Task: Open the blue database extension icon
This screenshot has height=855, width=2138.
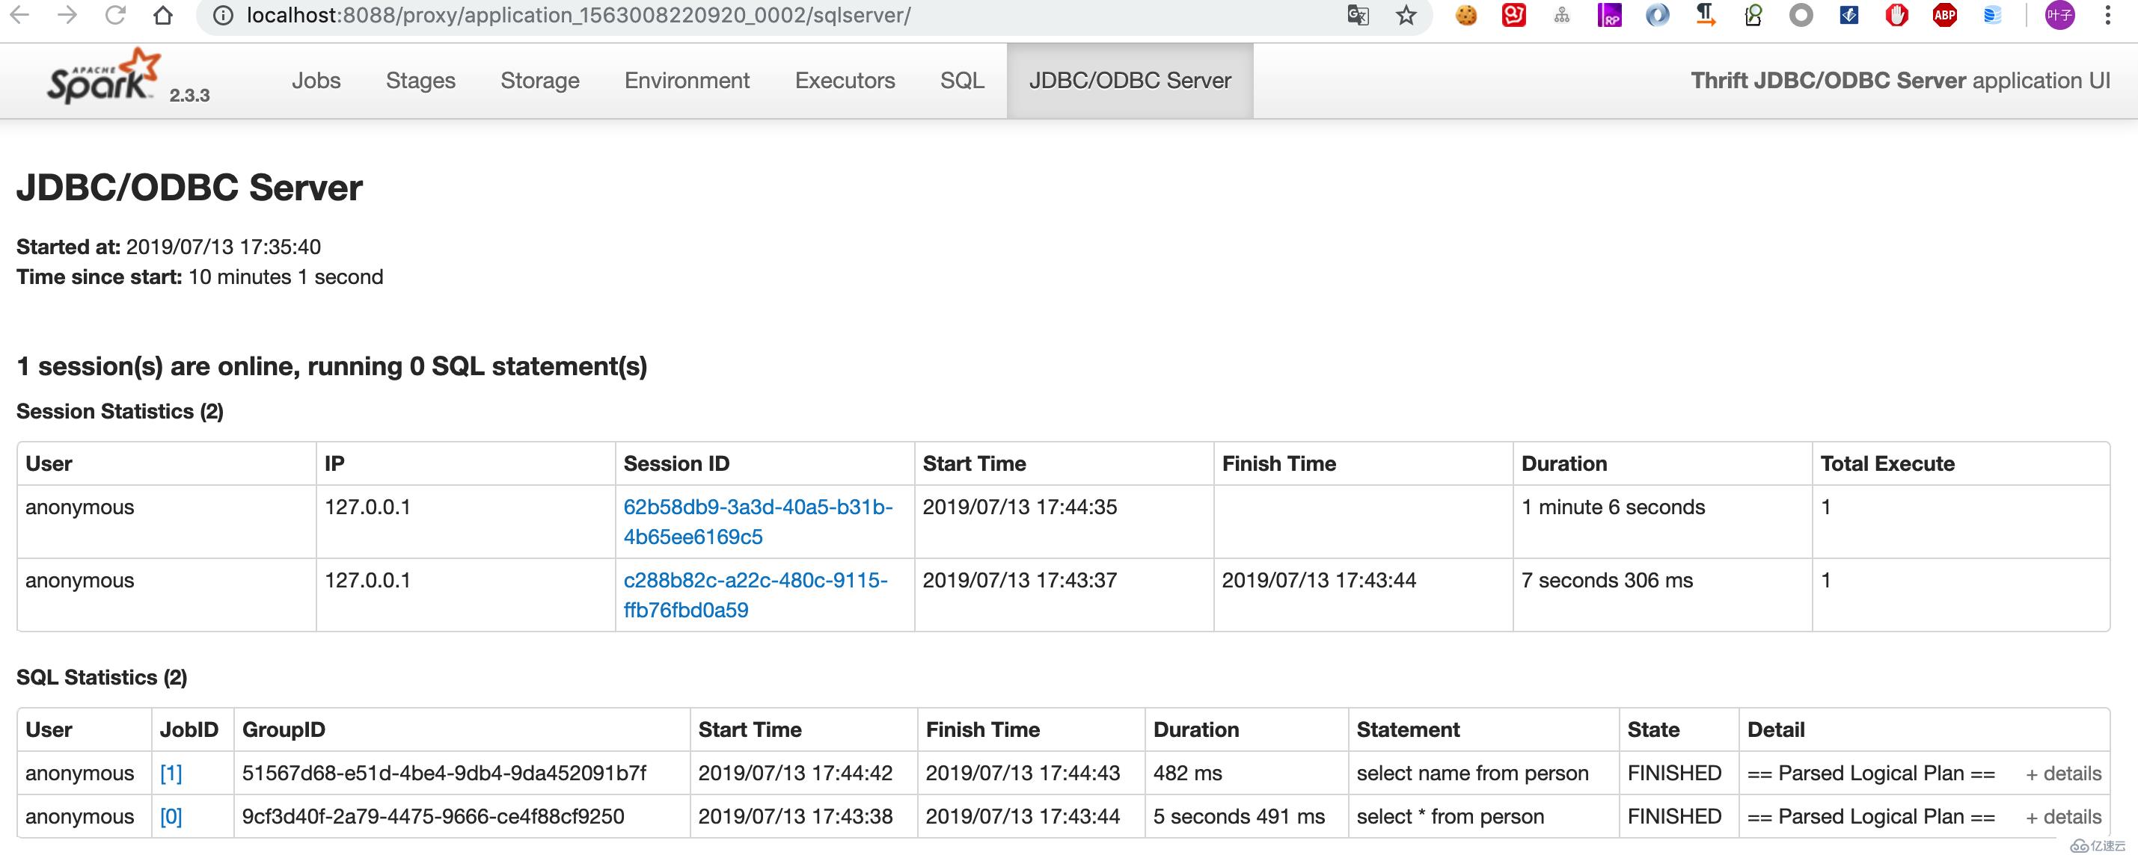Action: [x=1993, y=15]
